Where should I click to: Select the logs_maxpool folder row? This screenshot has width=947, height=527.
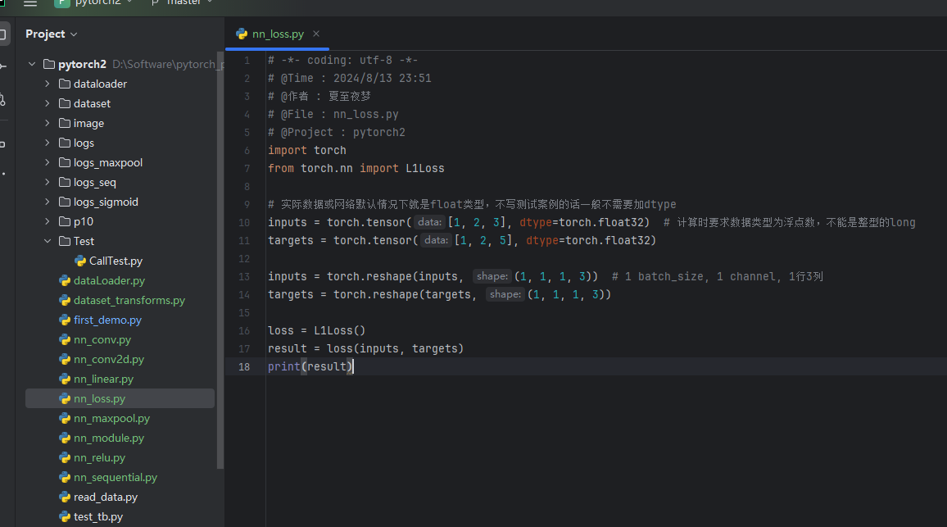pos(120,162)
